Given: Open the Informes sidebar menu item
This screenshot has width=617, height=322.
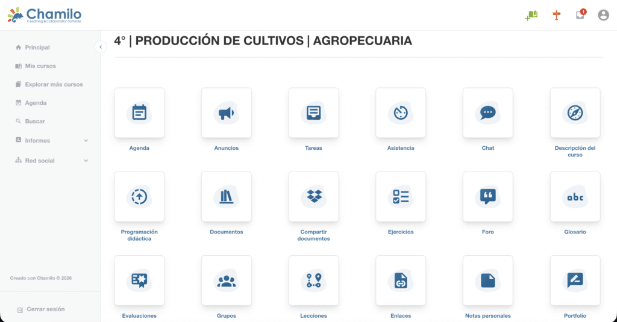Looking at the screenshot, I should tap(51, 140).
